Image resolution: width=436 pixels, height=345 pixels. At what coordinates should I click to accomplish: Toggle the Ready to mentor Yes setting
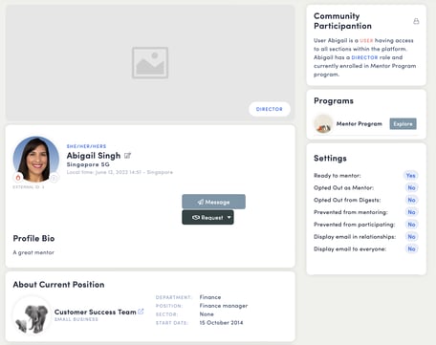click(x=411, y=176)
